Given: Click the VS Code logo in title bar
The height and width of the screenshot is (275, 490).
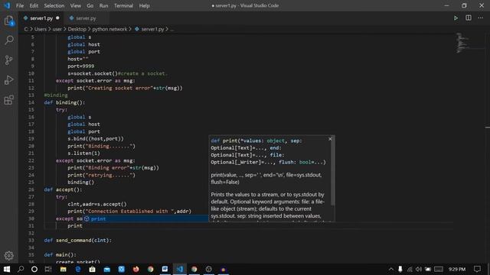Looking at the screenshot, I should coord(7,5).
